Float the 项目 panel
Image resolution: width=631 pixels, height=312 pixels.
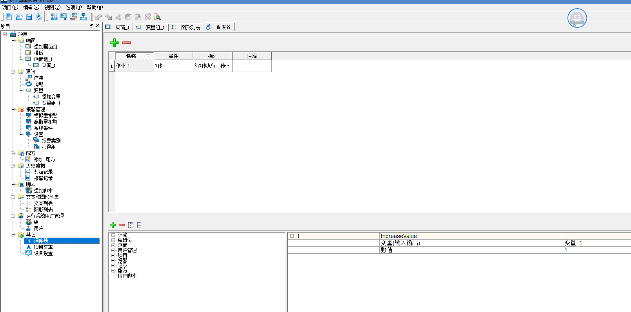[x=91, y=26]
